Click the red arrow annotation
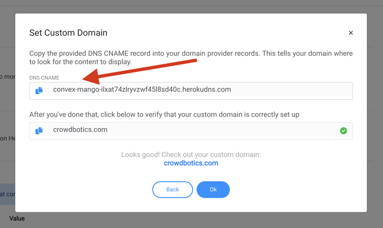 click(140, 71)
